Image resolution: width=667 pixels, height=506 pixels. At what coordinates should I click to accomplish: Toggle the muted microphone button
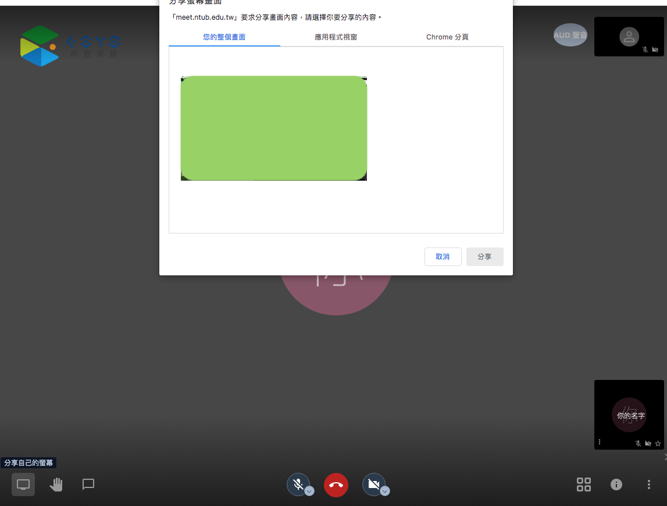(x=298, y=483)
